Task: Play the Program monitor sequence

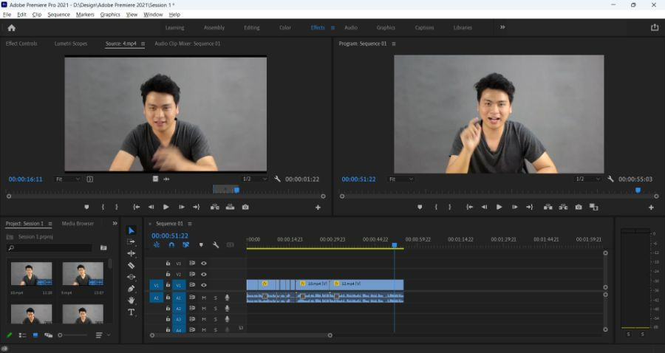Action: click(x=499, y=208)
